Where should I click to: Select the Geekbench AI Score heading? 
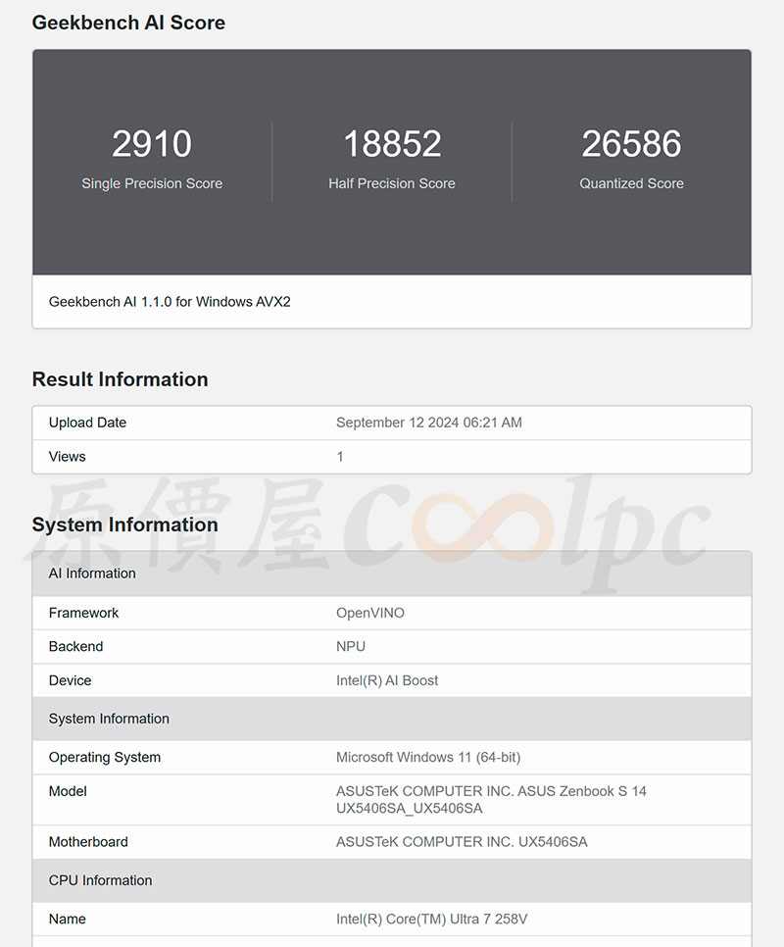coord(128,23)
